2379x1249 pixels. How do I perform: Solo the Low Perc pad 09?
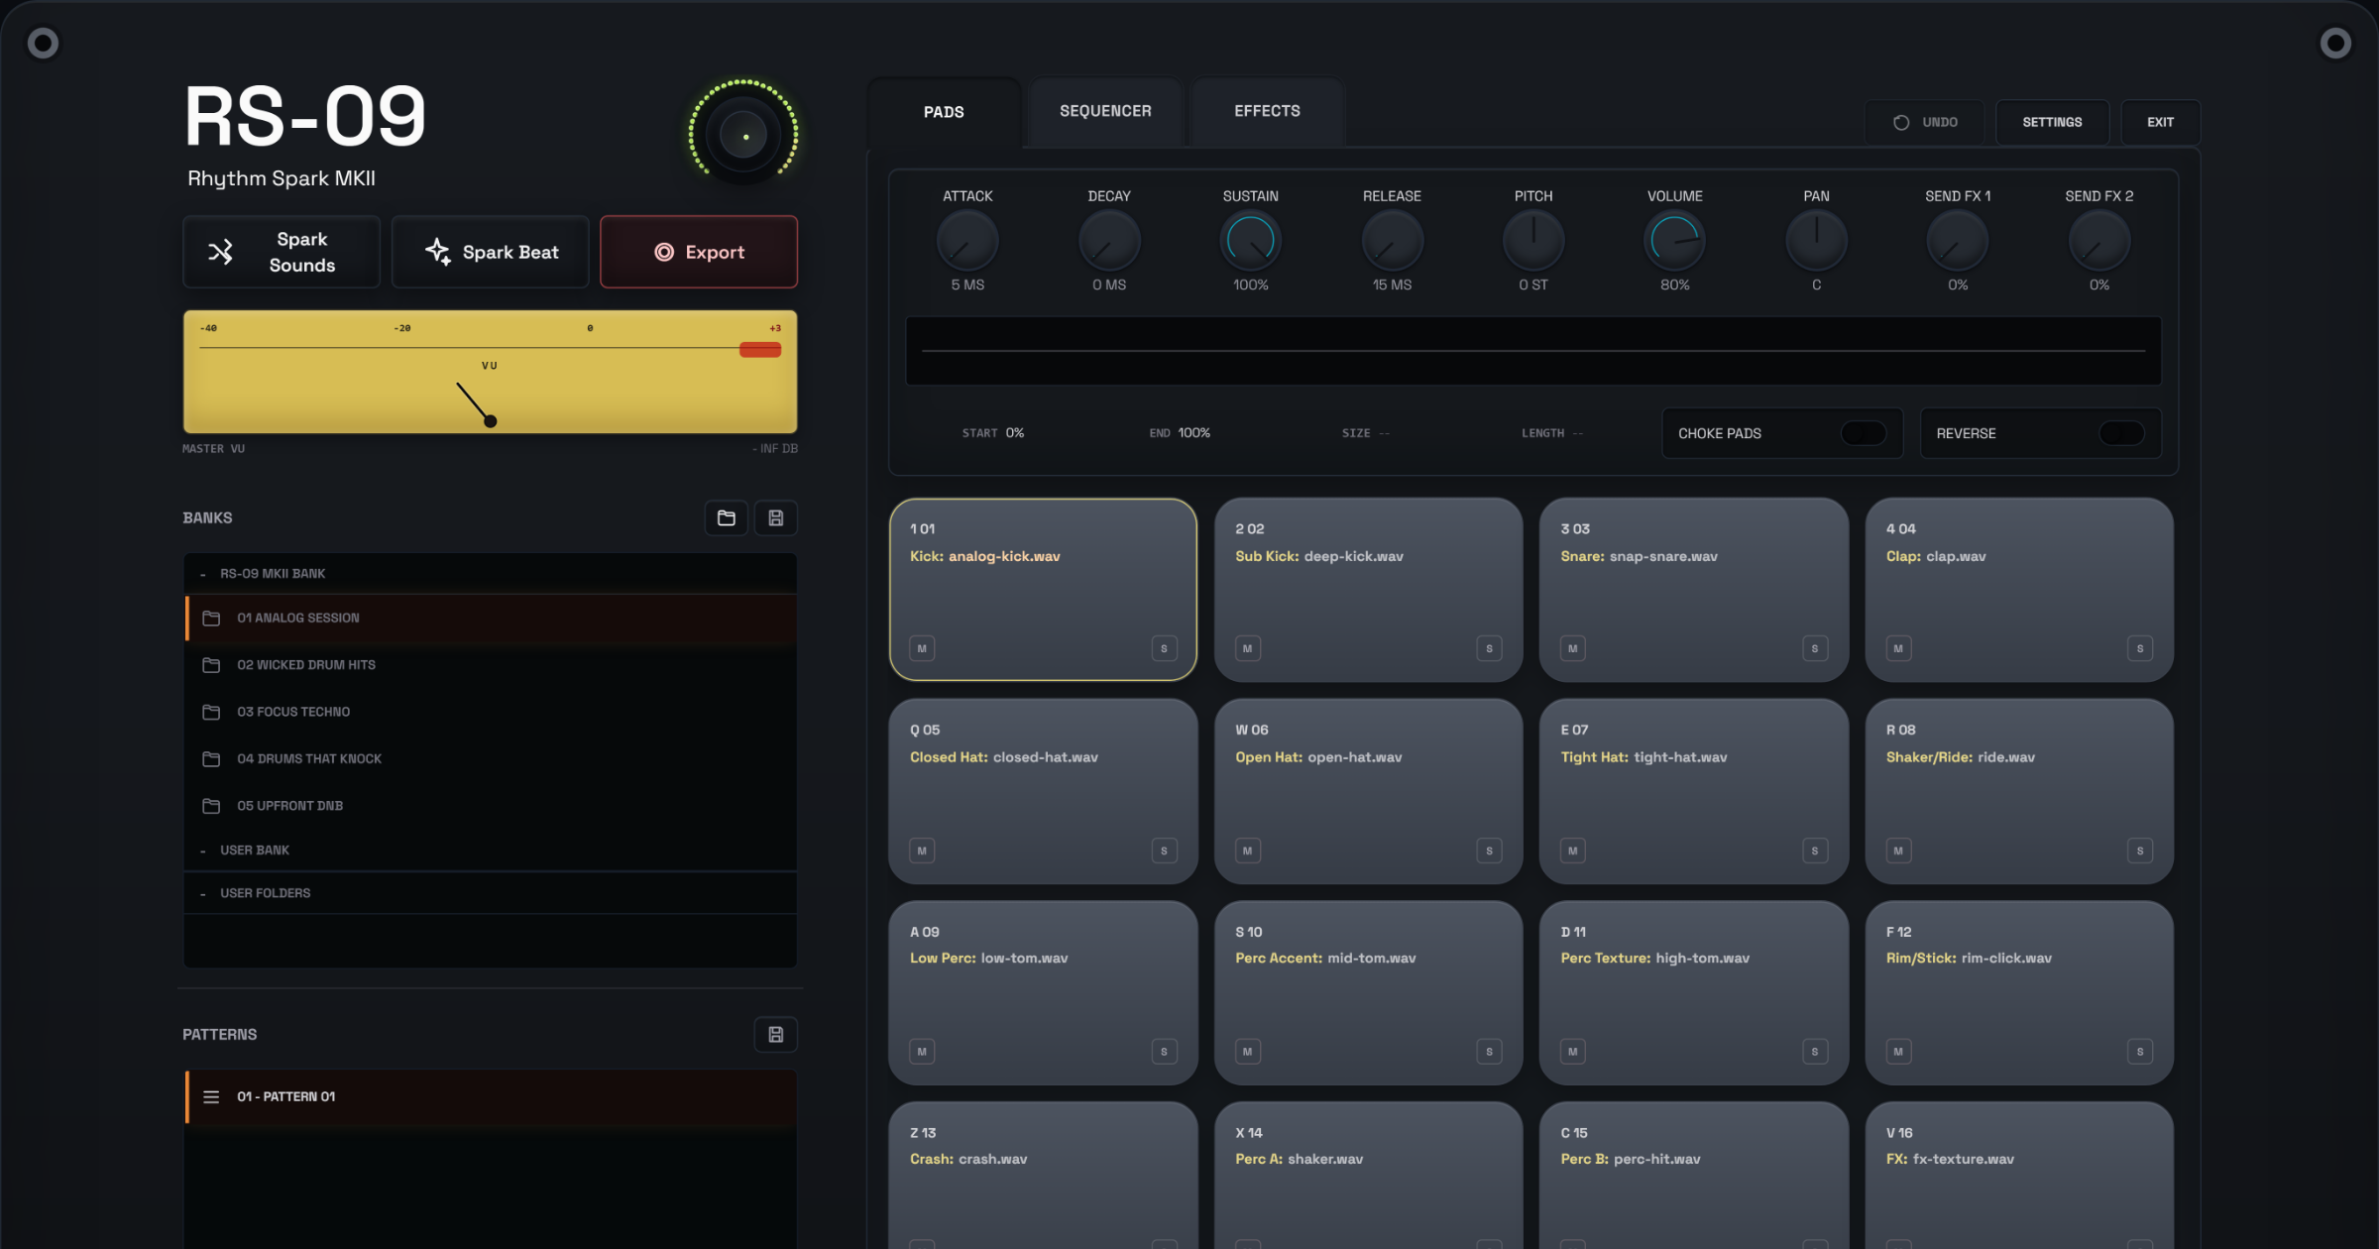click(x=1164, y=1052)
